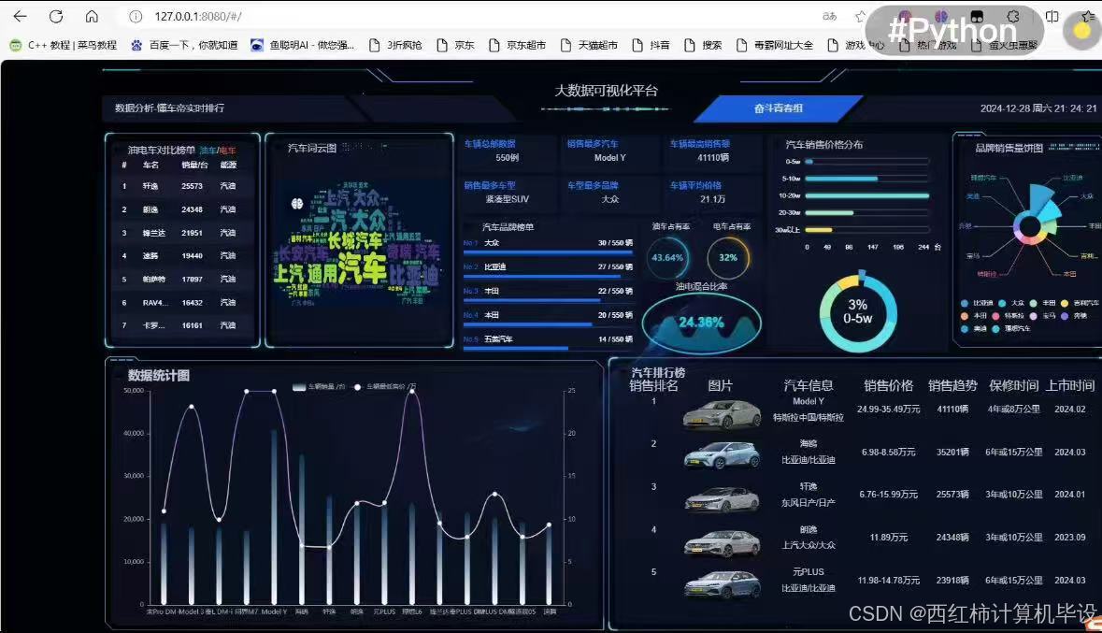
Task: Click the 朗逸 car thumbnail in ranking
Action: click(x=722, y=543)
